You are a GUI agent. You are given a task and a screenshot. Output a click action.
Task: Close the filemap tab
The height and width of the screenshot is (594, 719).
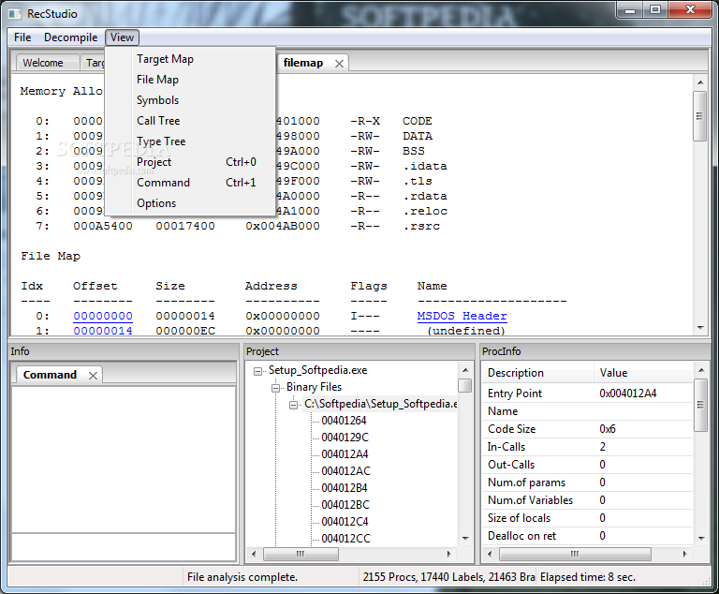(x=339, y=64)
